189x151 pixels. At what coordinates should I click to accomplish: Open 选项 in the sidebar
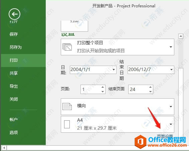pos(14,132)
